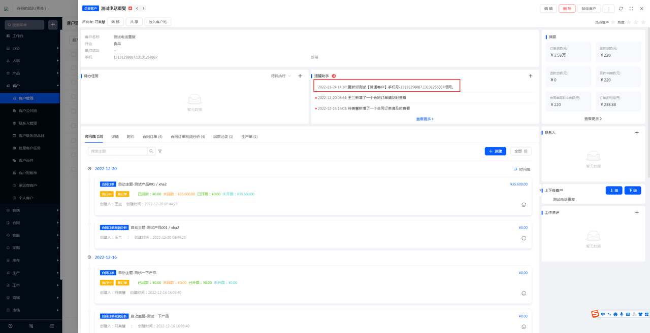Click the sidebar plus button beside search
Screen dimensions: 650x333
53,24
